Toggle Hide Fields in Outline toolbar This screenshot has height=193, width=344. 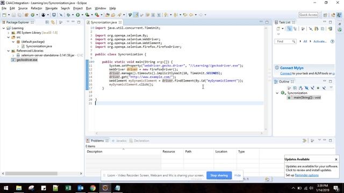coord(306,88)
